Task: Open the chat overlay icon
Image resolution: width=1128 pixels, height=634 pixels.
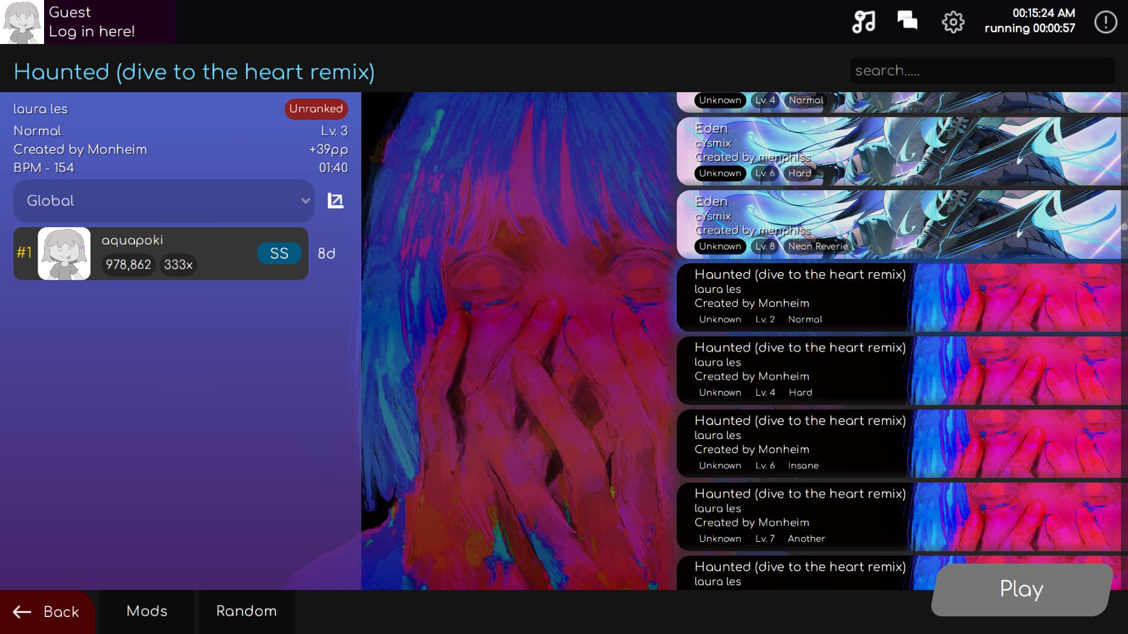Action: click(x=907, y=21)
